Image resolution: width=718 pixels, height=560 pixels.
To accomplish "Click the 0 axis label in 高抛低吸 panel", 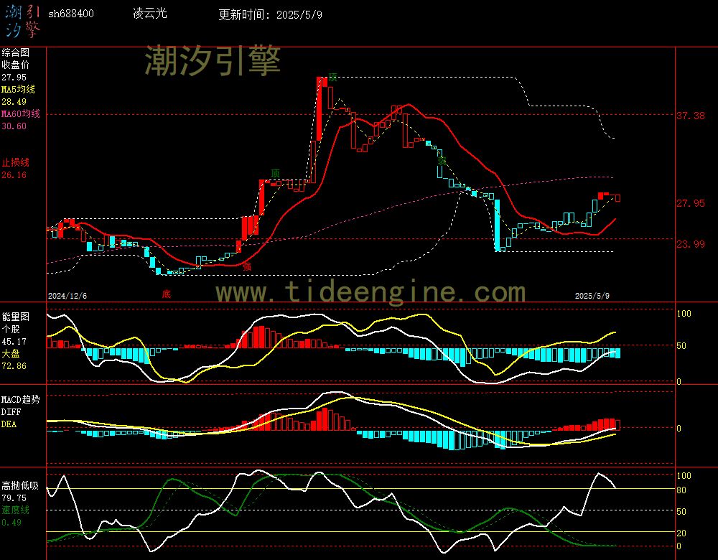I will click(x=679, y=546).
